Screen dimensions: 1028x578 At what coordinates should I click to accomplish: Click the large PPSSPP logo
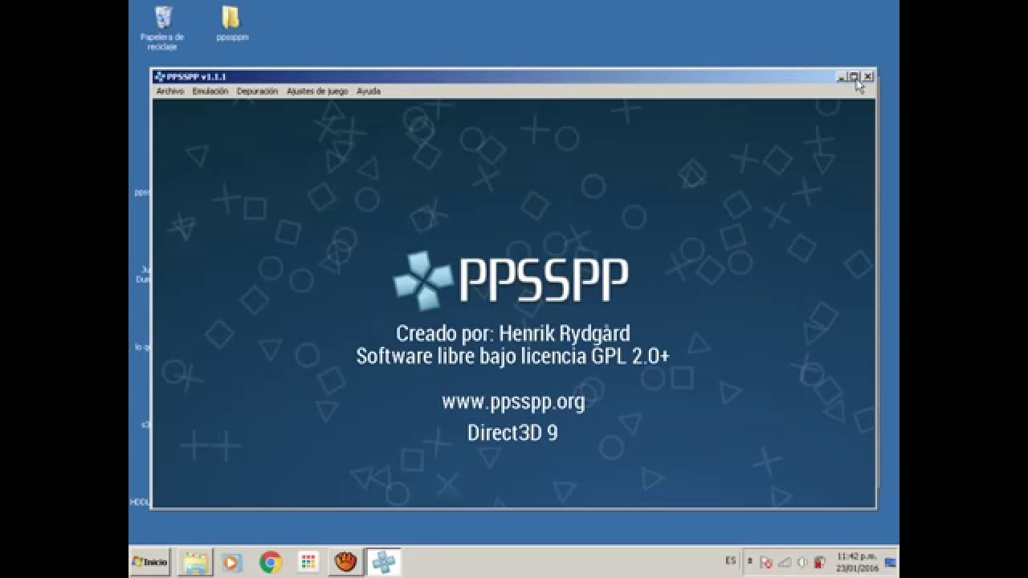[511, 280]
